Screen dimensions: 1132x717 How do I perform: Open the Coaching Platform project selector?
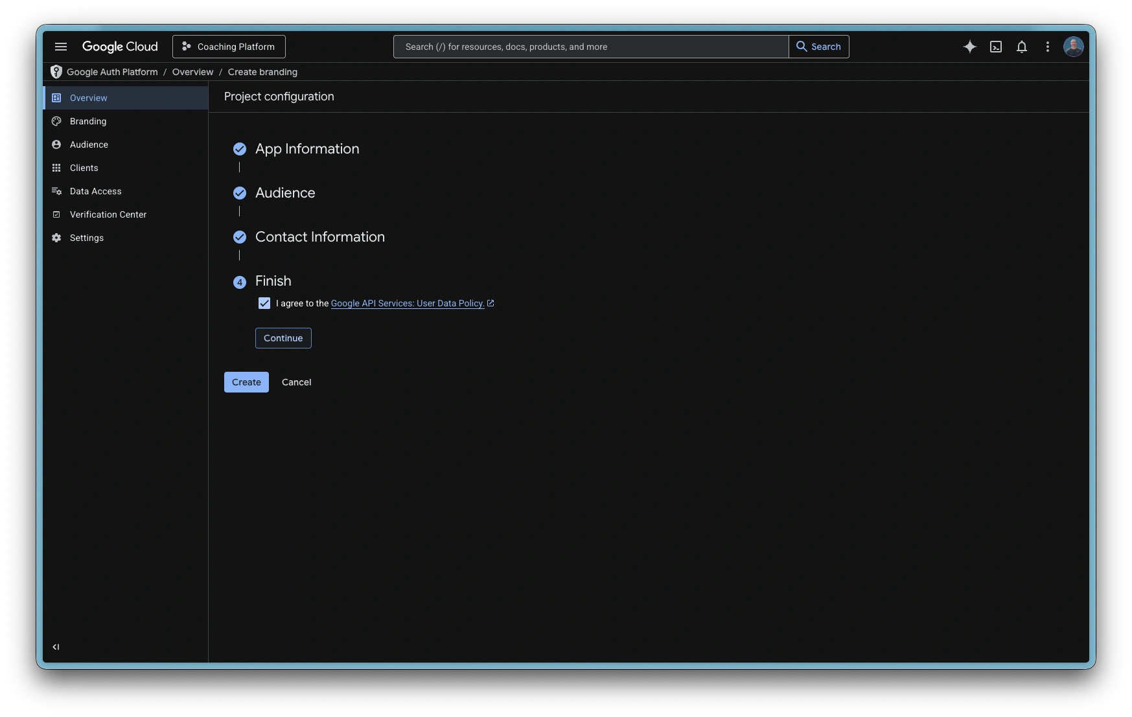[x=229, y=47]
